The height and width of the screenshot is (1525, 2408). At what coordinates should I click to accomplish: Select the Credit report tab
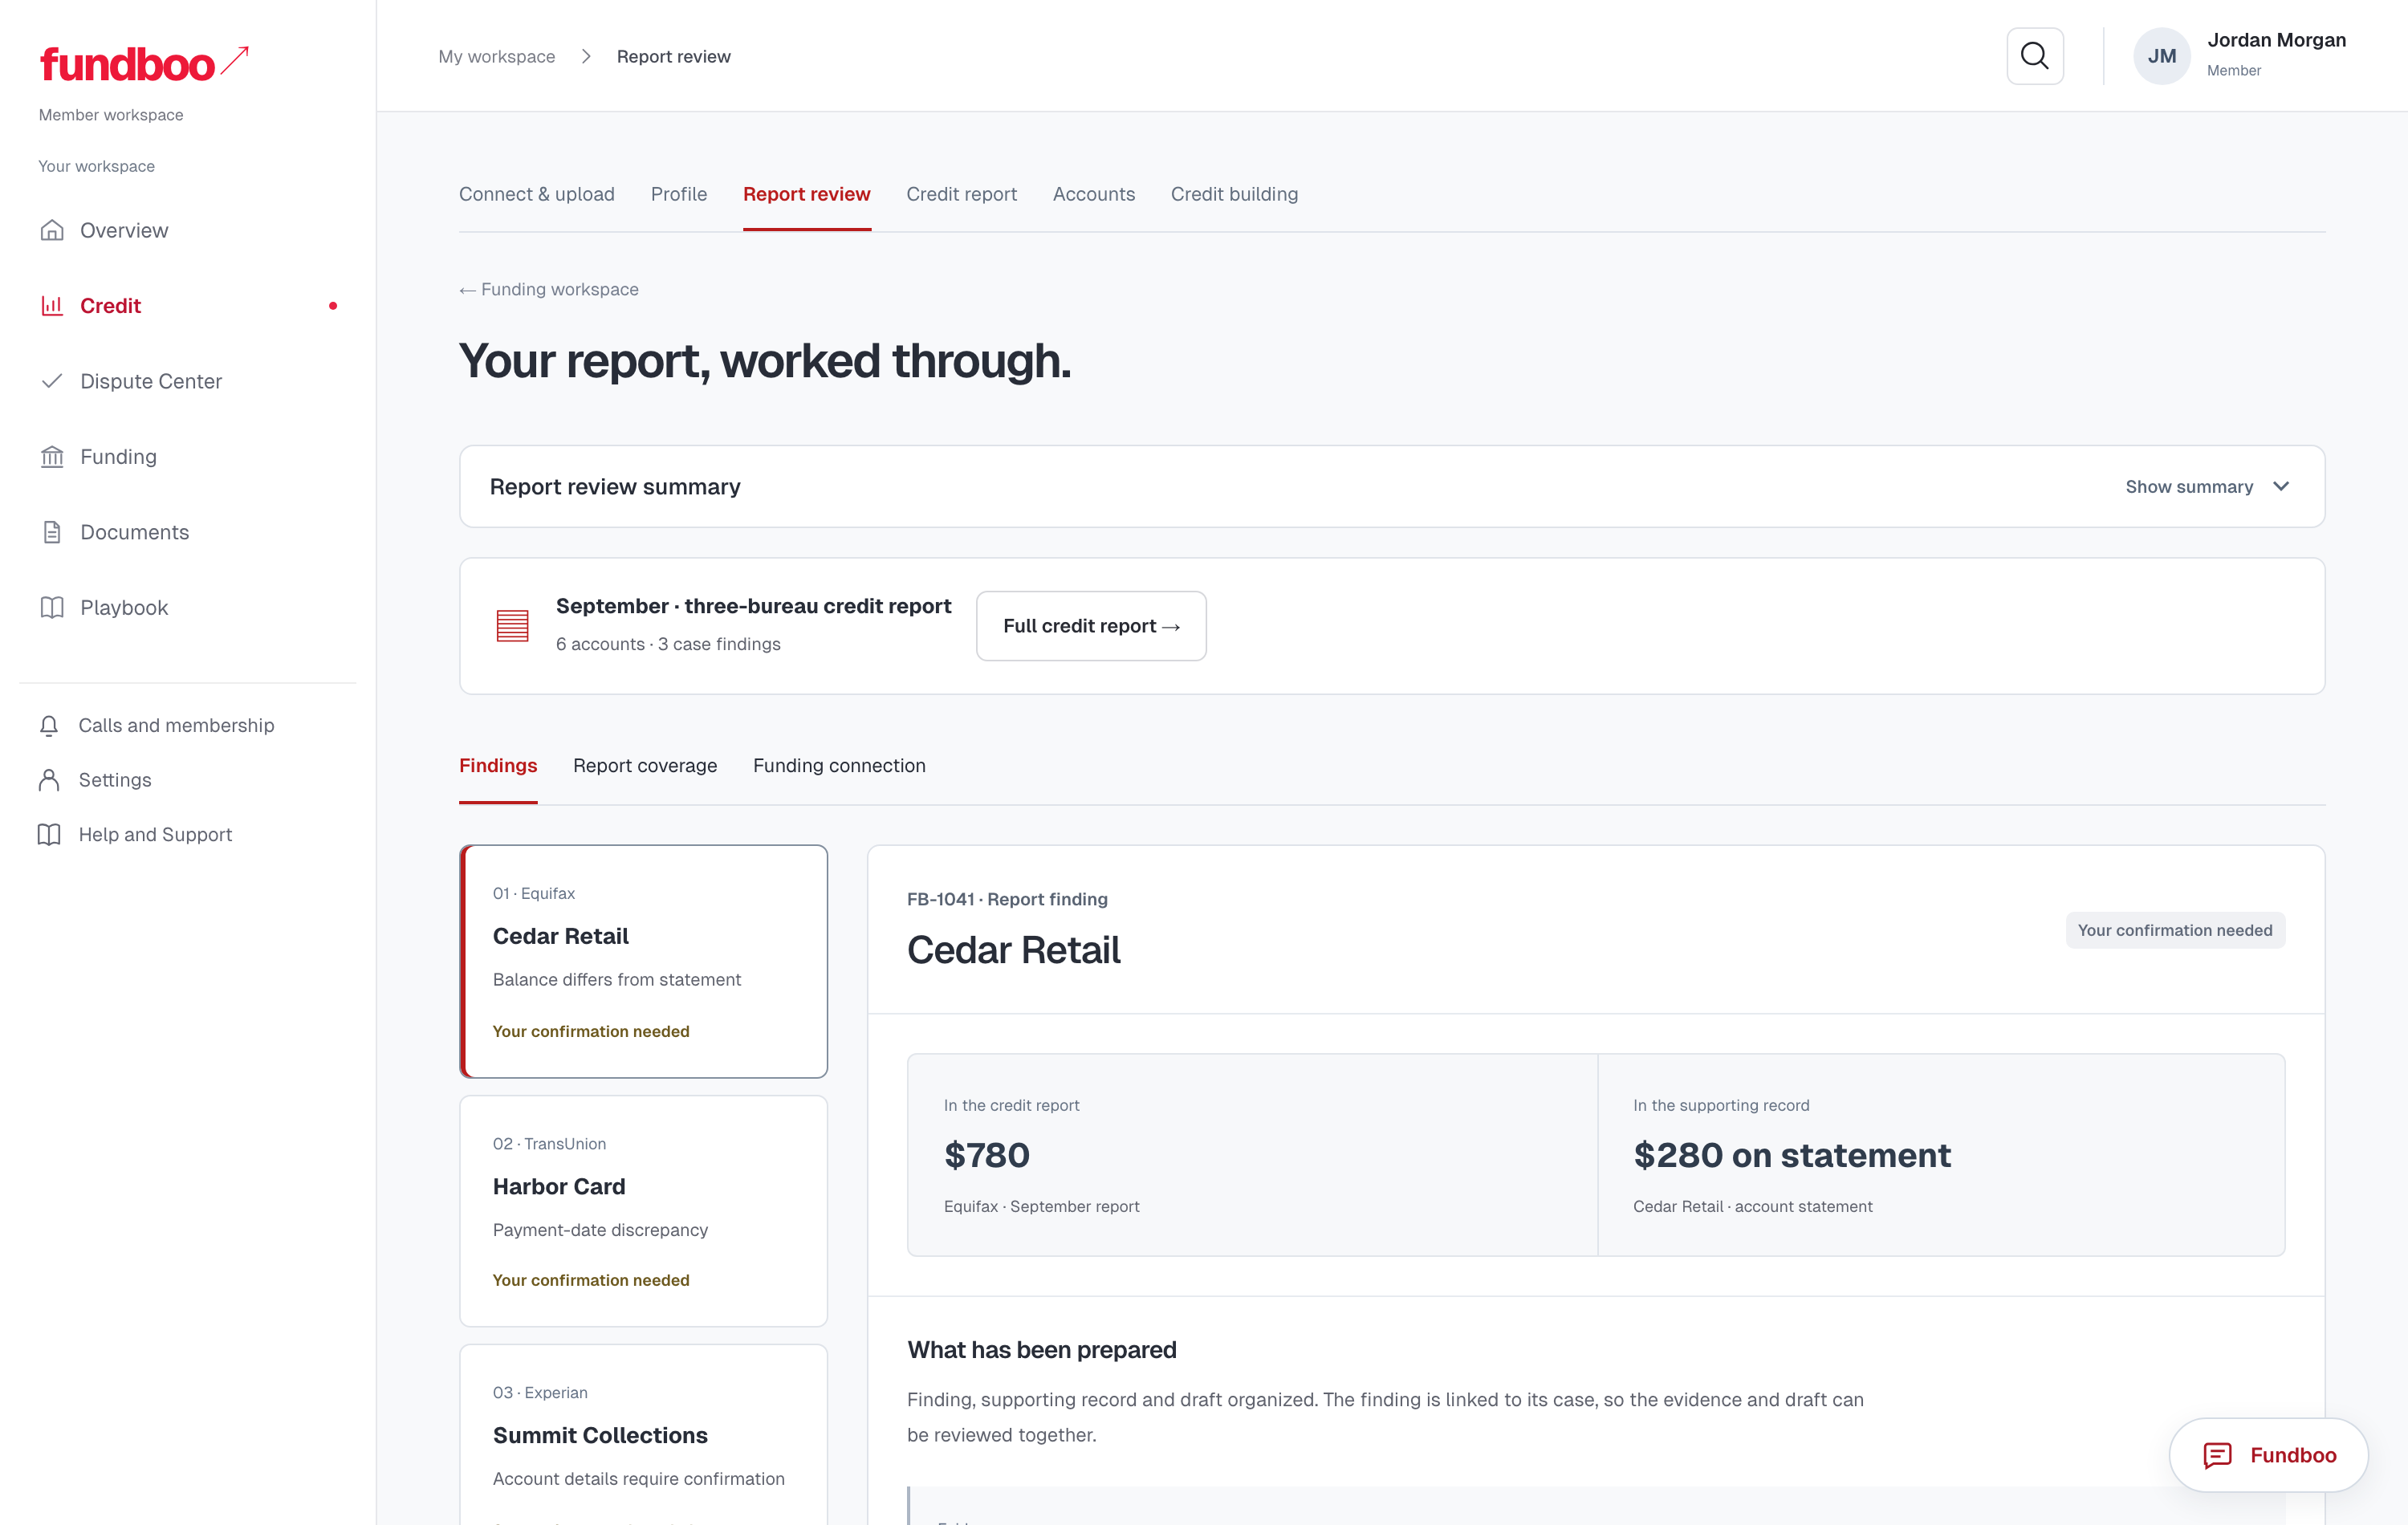point(962,194)
